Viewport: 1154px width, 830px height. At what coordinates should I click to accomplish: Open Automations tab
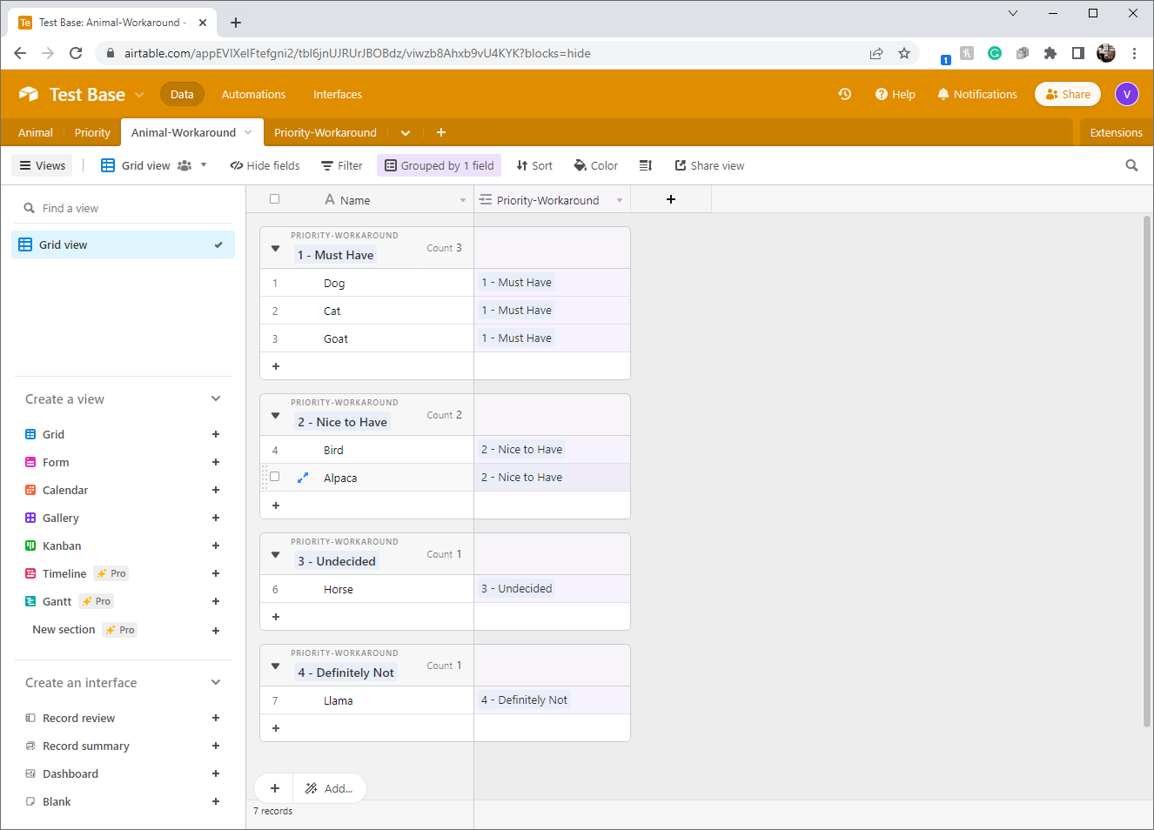tap(253, 94)
